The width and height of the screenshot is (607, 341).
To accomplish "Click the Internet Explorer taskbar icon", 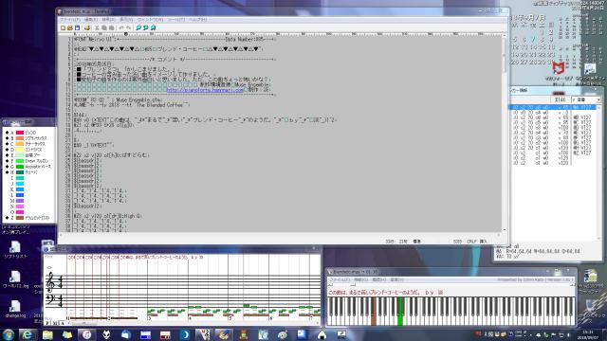I will (x=28, y=334).
